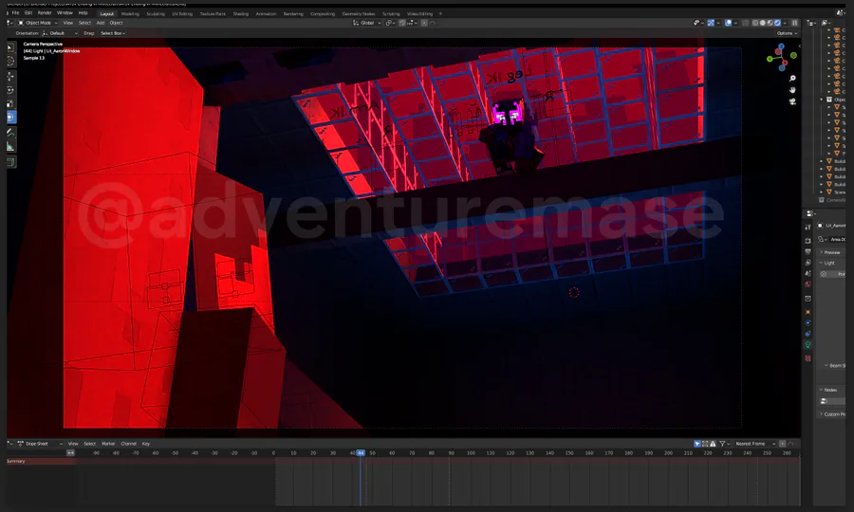The height and width of the screenshot is (512, 854).
Task: Toggle viewport gizmos
Action: tap(711, 23)
